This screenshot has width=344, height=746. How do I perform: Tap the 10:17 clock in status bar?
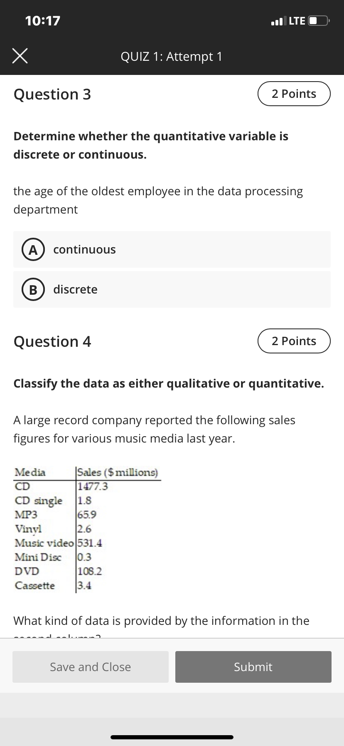(x=42, y=20)
